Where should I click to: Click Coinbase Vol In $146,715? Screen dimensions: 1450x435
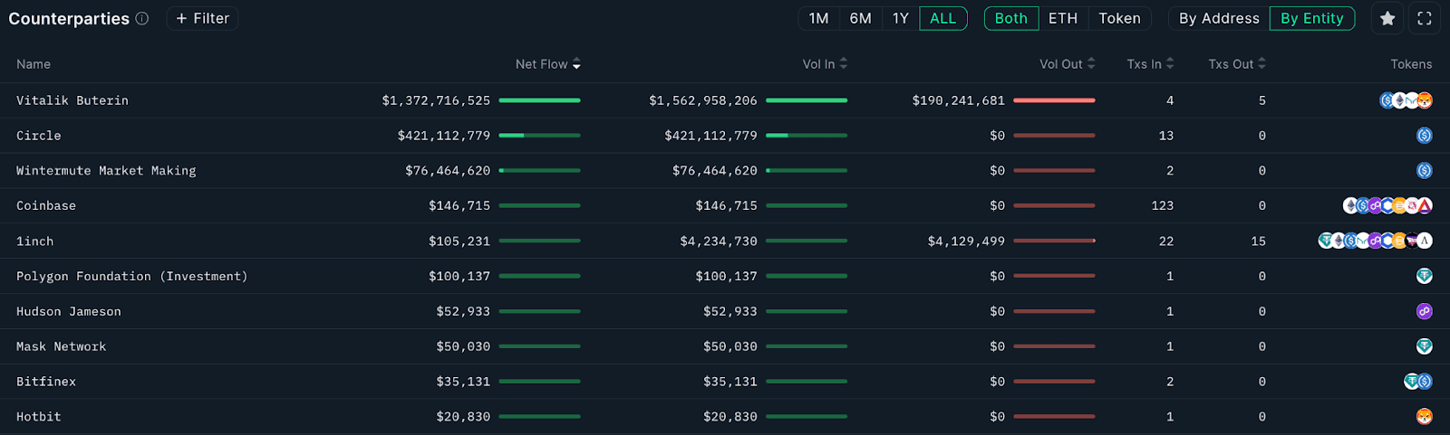tap(727, 206)
